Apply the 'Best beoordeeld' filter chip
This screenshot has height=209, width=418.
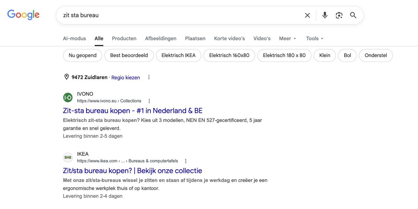point(129,56)
